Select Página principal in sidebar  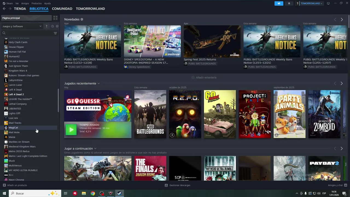pyautogui.click(x=27, y=18)
